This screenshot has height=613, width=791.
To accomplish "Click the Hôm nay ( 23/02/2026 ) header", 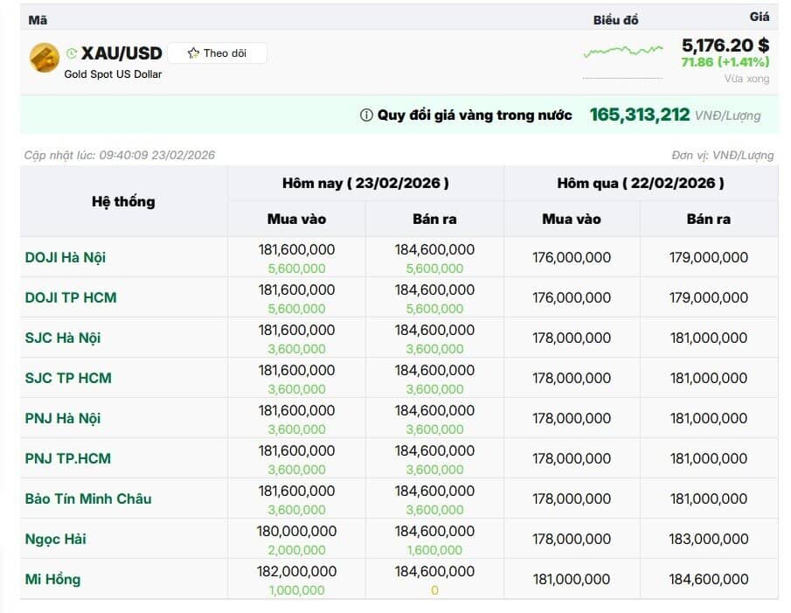I will 365,183.
